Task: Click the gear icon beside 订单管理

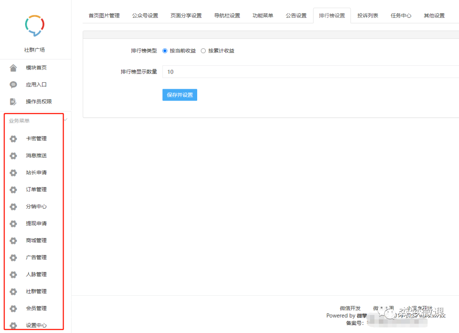Action: [13, 189]
